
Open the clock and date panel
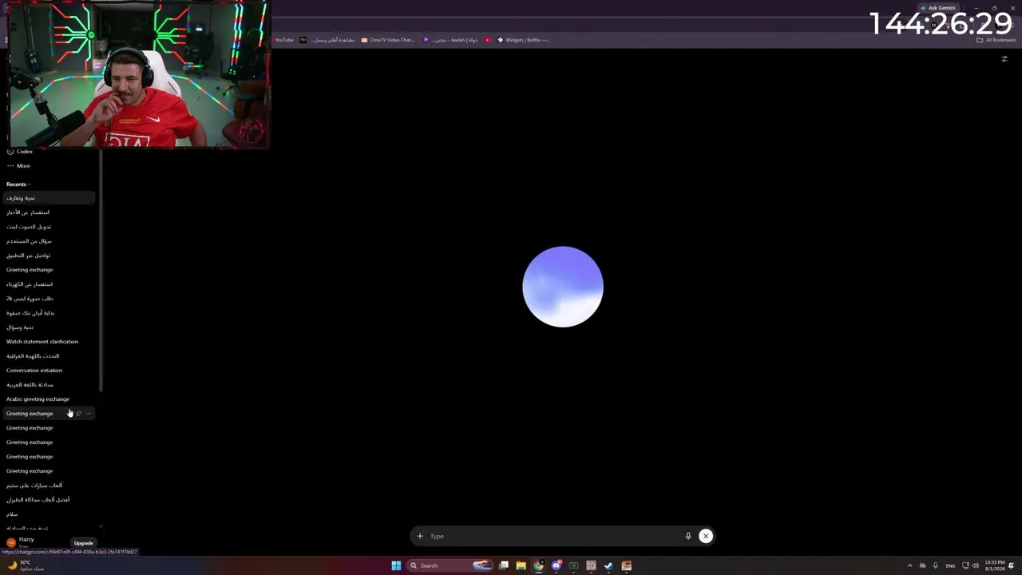995,565
